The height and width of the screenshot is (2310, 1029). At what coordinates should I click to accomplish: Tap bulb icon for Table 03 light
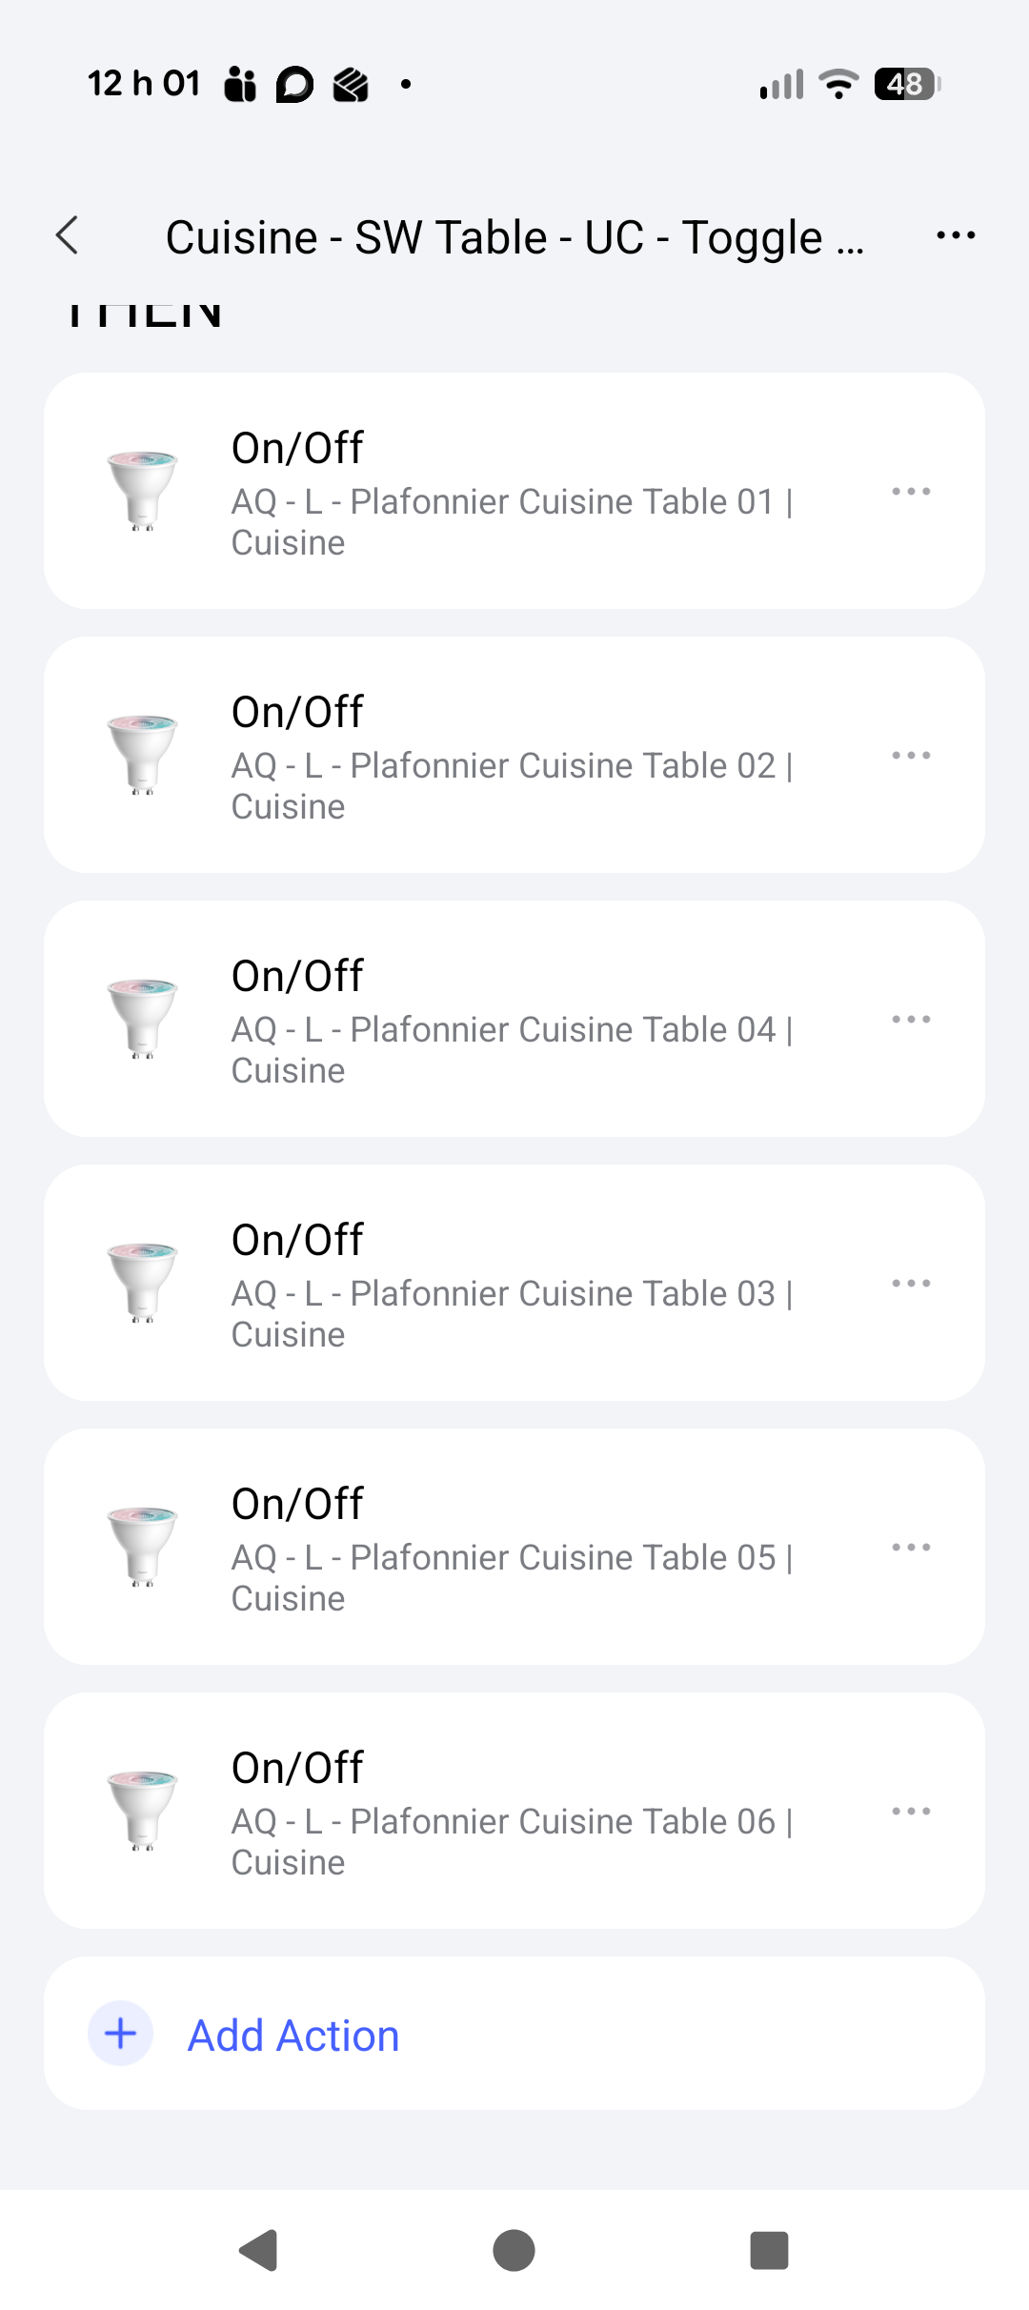[142, 1282]
